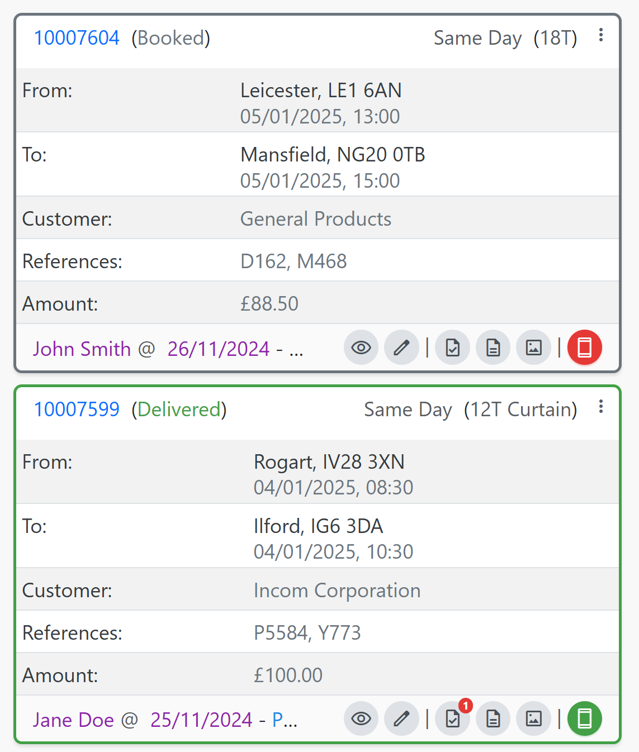Open three-dot menu for job 10007599

point(601,407)
